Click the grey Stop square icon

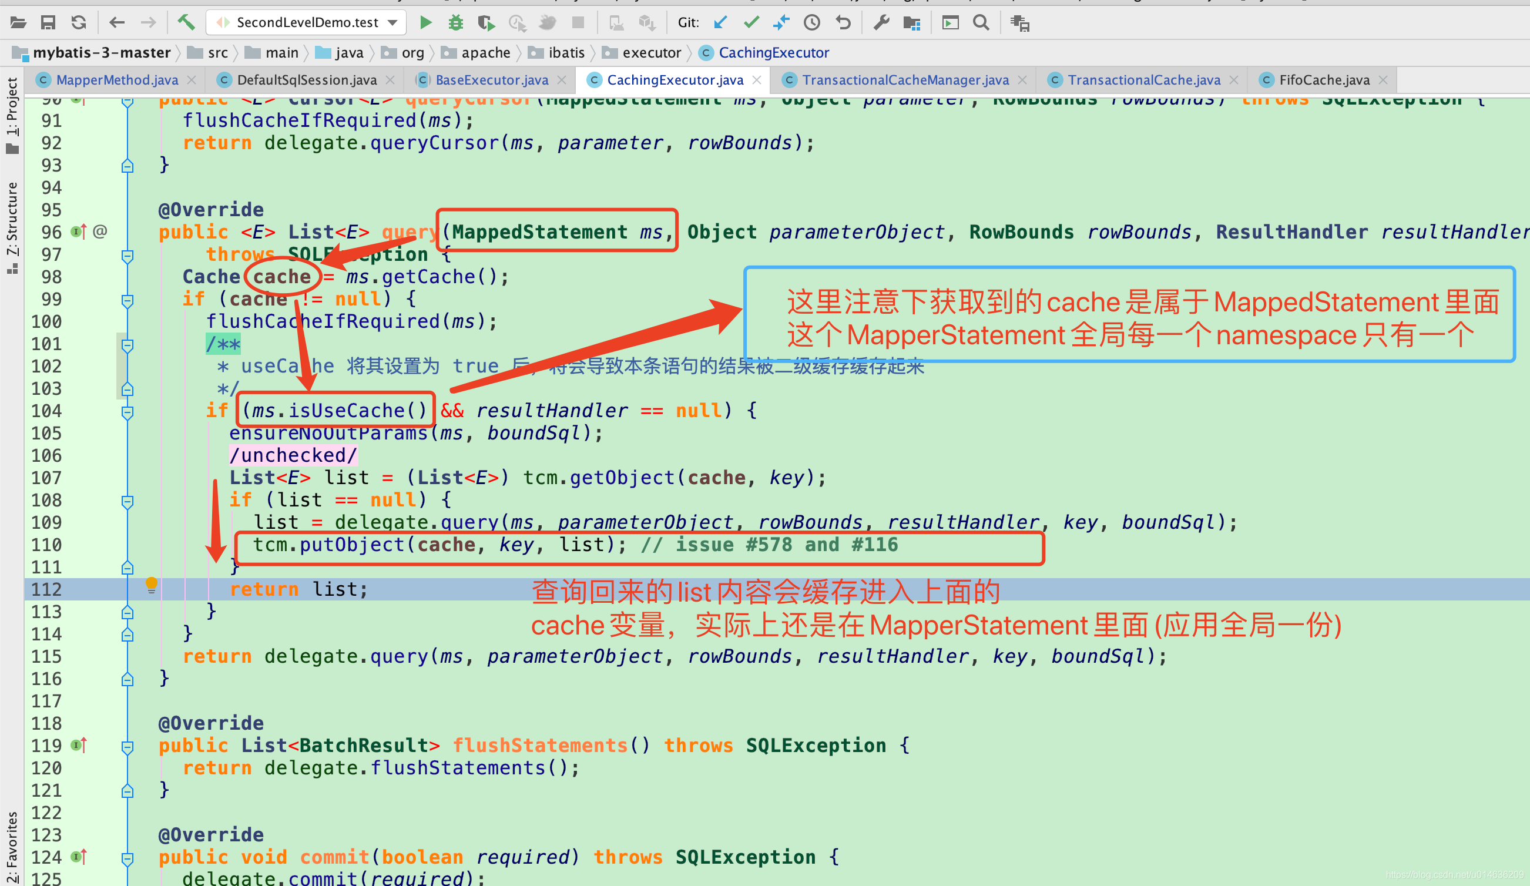tap(578, 23)
